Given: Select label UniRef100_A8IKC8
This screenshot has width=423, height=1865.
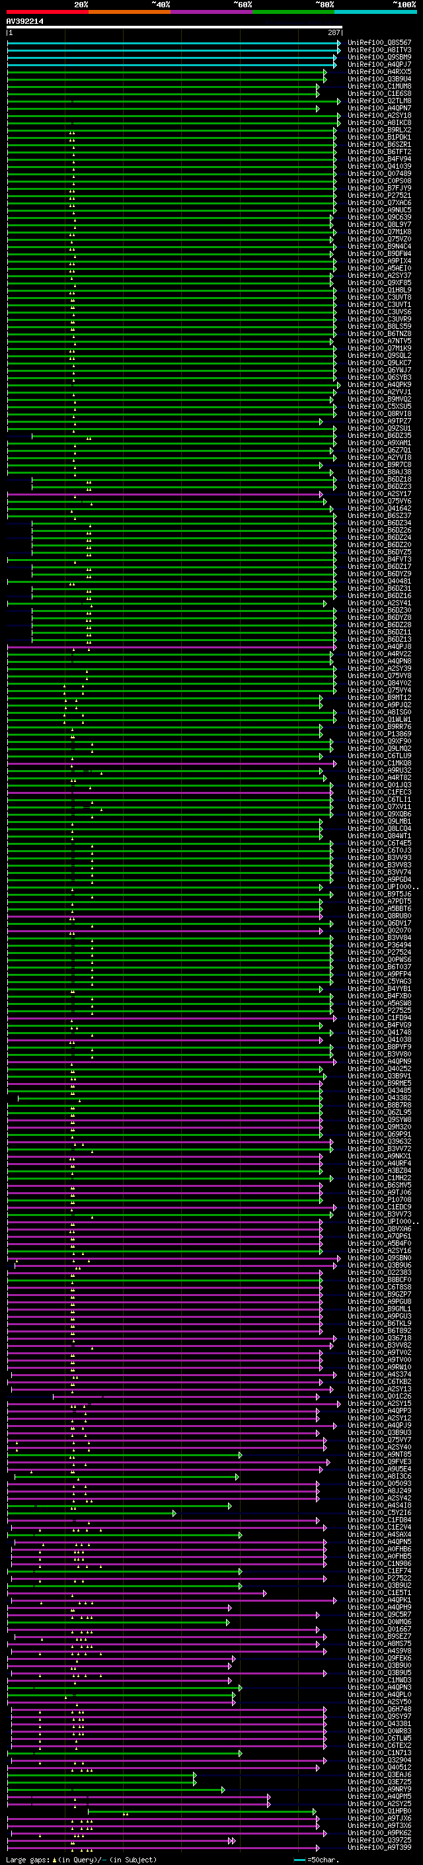Looking at the screenshot, I should 379,122.
